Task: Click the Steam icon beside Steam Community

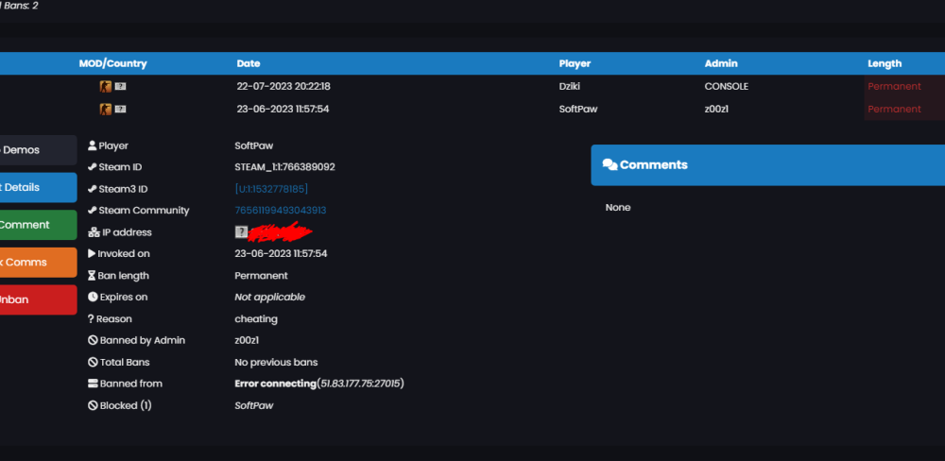Action: tap(93, 211)
